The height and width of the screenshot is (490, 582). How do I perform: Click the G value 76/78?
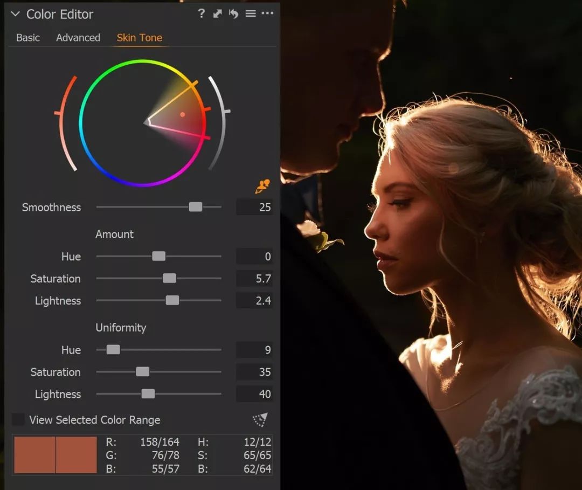pos(165,455)
